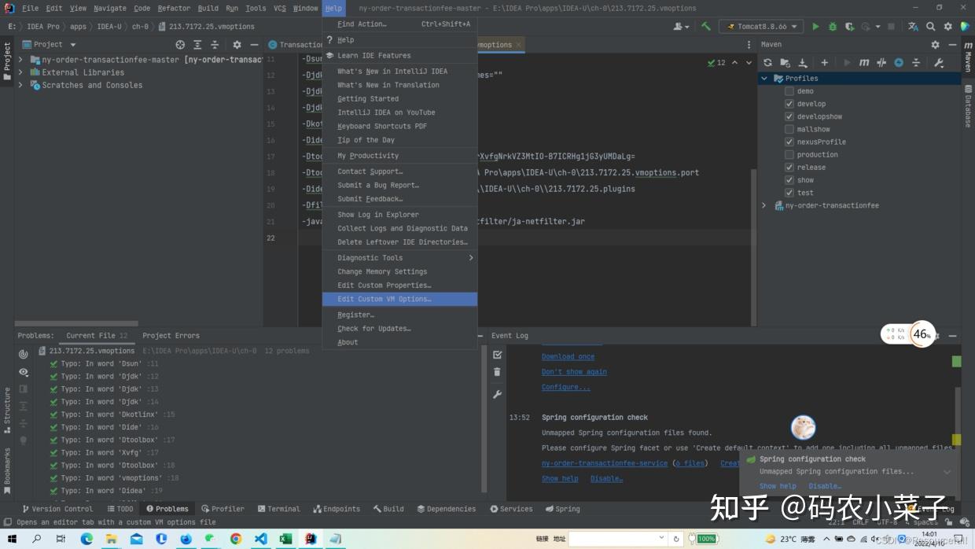The image size is (975, 549).
Task: Disable the develop Maven profile
Action: [789, 103]
